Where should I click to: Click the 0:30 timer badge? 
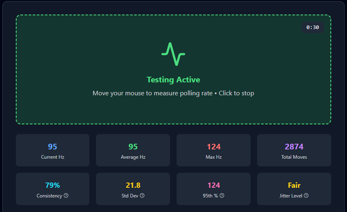(313, 27)
